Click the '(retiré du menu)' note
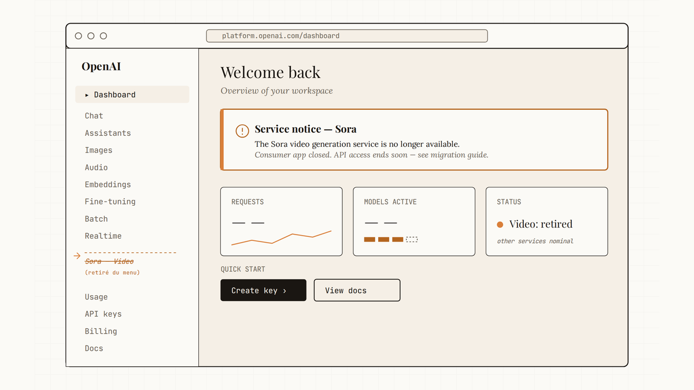This screenshot has height=390, width=694. point(112,273)
